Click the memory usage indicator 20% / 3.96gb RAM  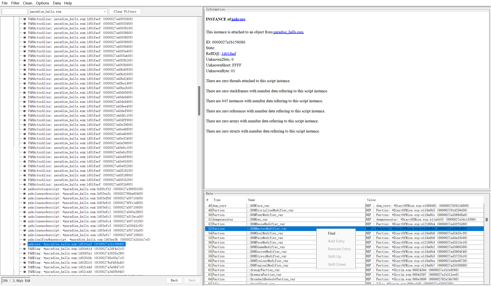[16, 281]
